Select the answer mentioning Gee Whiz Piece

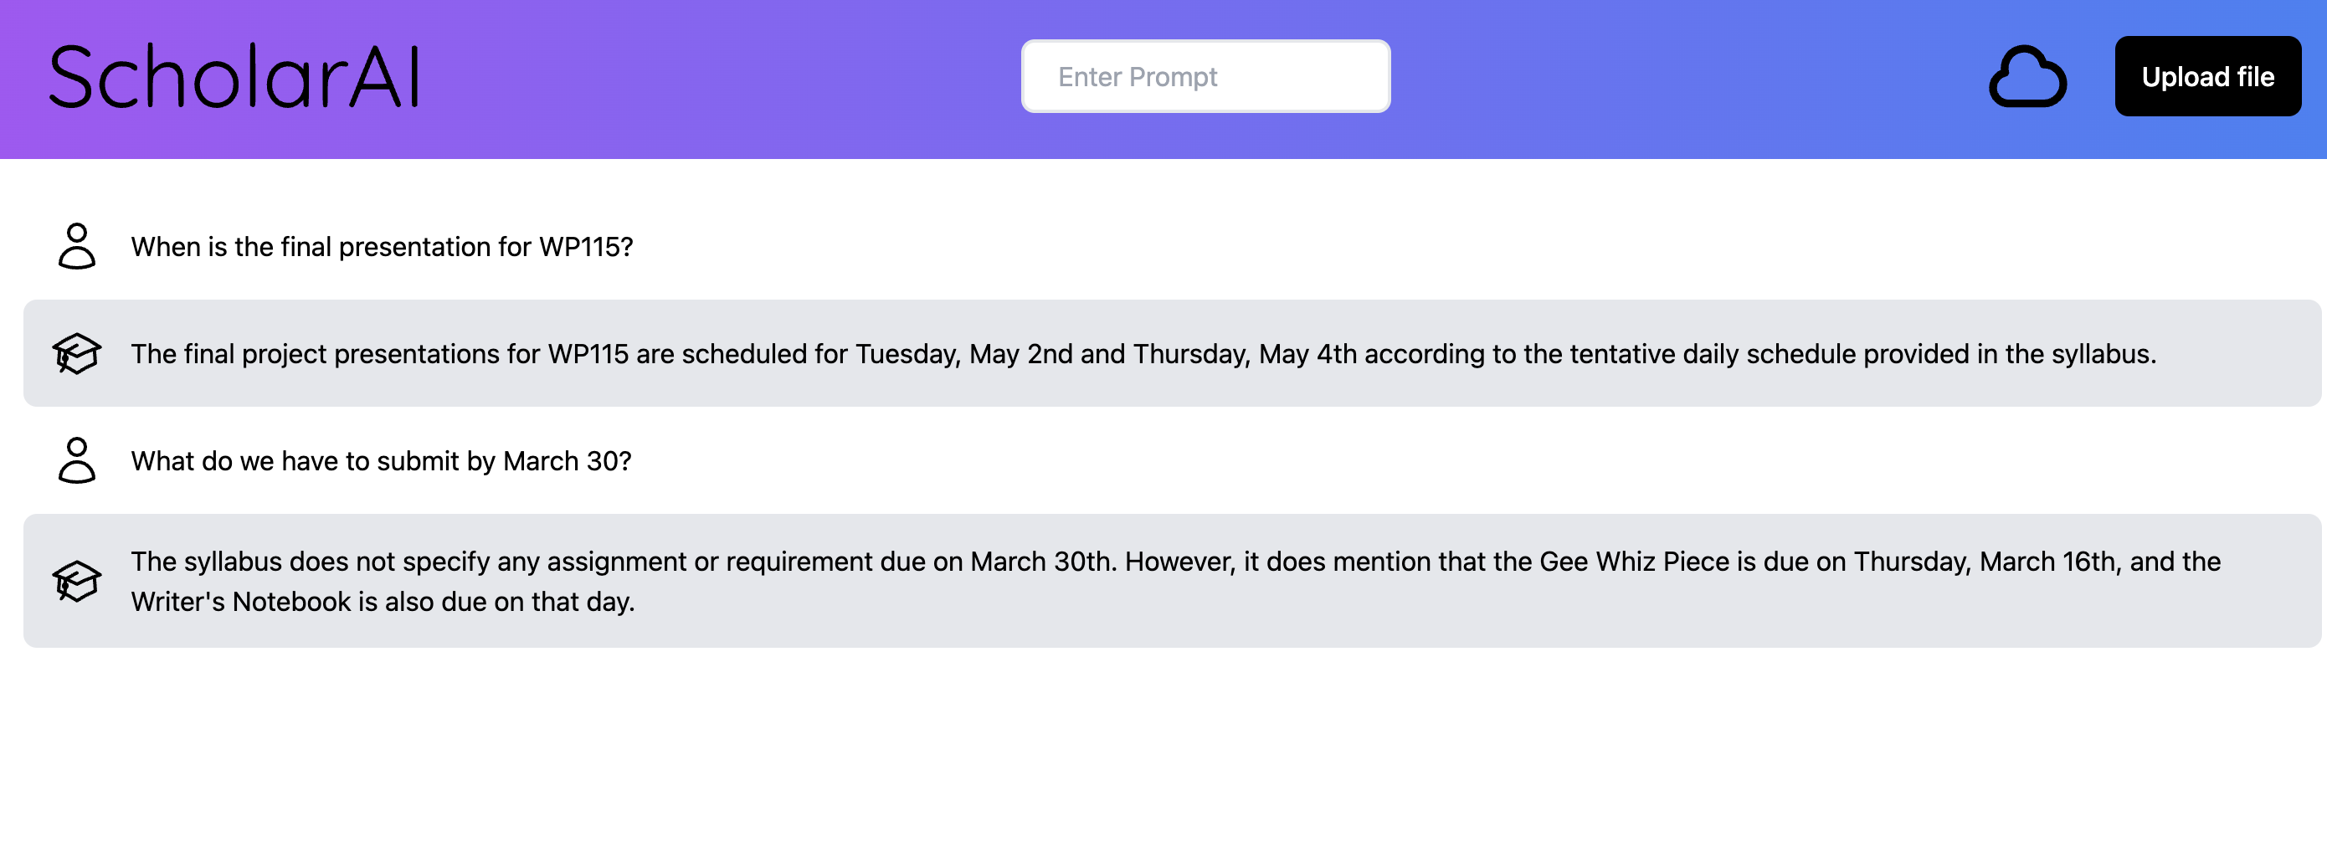coord(1175,581)
